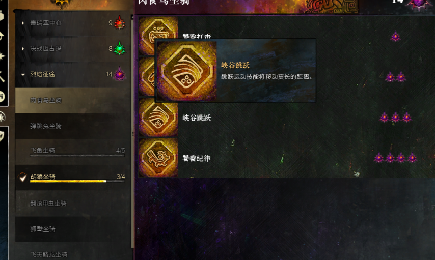Screen dimensions: 435x260
Task: Click the 峡谷跳跃 row label text
Action: (x=197, y=118)
